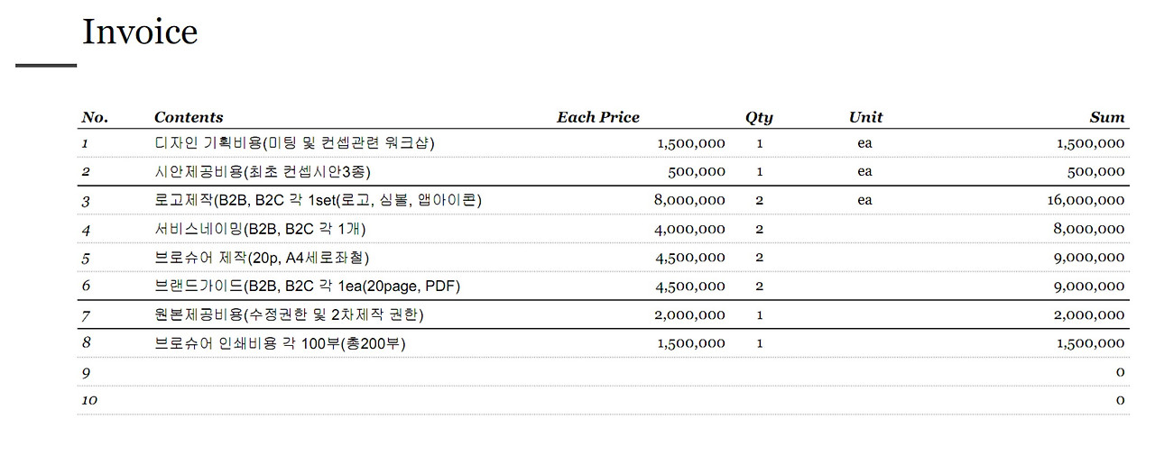This screenshot has width=1155, height=455.
Task: Click the 16,000,000 sum cell
Action: tap(1086, 200)
